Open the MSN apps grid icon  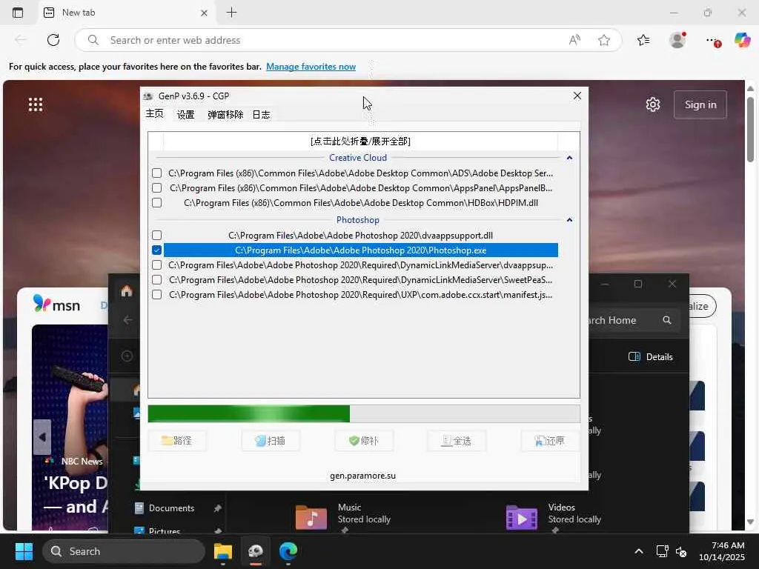tap(36, 104)
